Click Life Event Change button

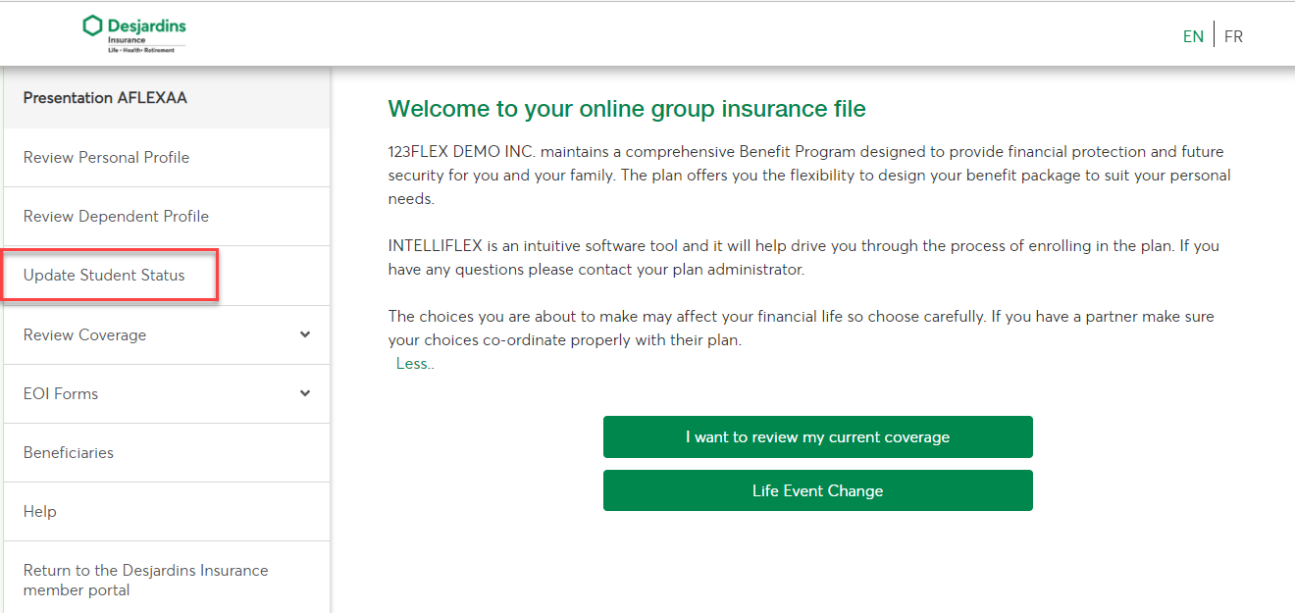pyautogui.click(x=817, y=490)
